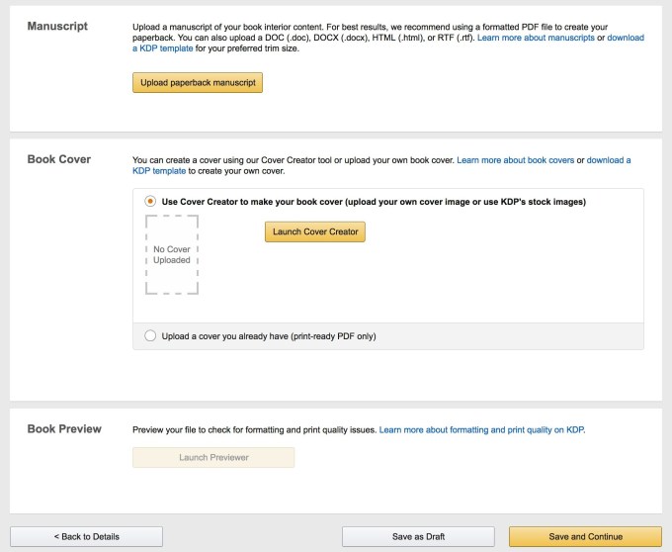Open Learn more about manuscripts link
The image size is (672, 552).
(536, 38)
